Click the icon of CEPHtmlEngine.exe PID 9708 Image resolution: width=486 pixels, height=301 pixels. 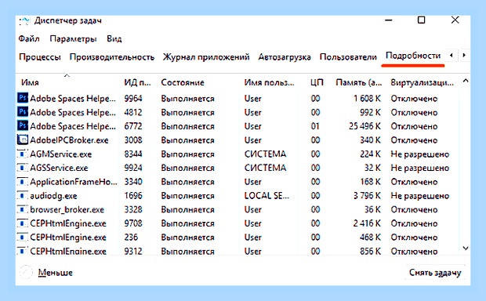coord(22,223)
